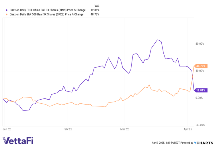Click the 0.00% y-axis label
This screenshot has height=146, width=215.
pyautogui.click(x=199, y=98)
